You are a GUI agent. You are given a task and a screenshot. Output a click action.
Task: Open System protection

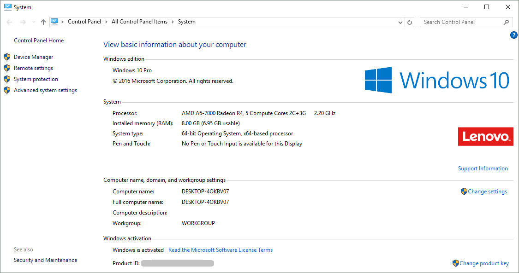(36, 79)
